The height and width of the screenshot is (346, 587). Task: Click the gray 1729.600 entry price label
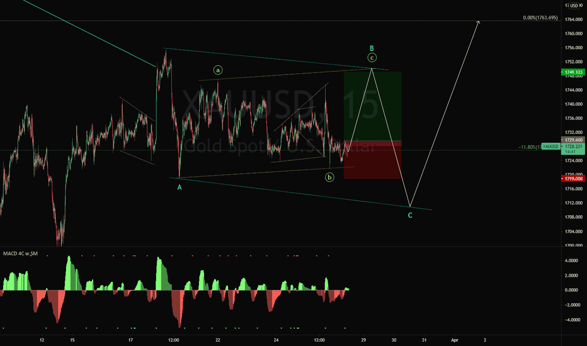(x=573, y=140)
